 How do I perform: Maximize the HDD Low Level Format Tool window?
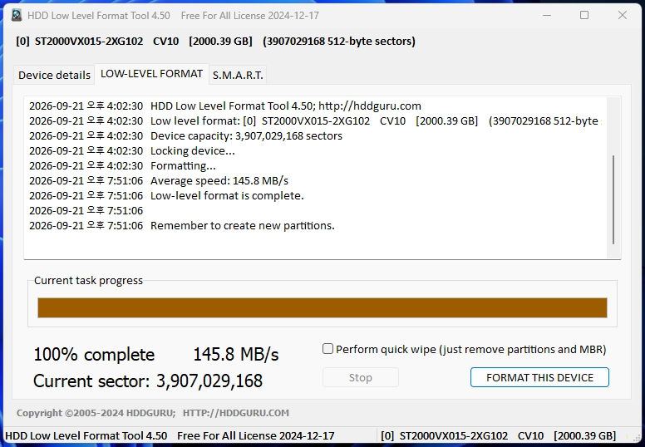[x=584, y=16]
